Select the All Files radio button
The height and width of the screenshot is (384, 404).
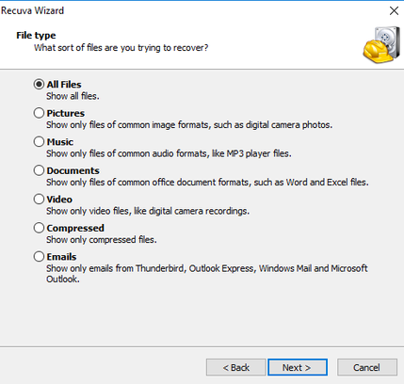click(39, 85)
